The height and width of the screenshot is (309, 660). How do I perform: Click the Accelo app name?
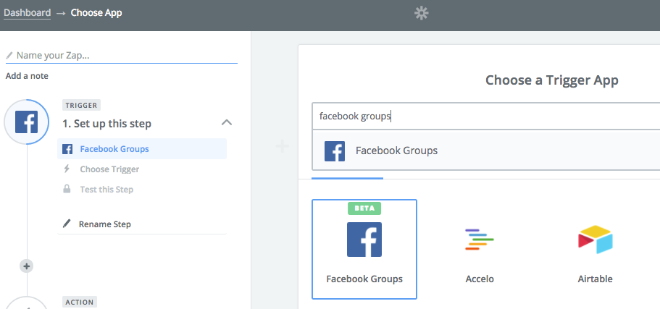[480, 279]
